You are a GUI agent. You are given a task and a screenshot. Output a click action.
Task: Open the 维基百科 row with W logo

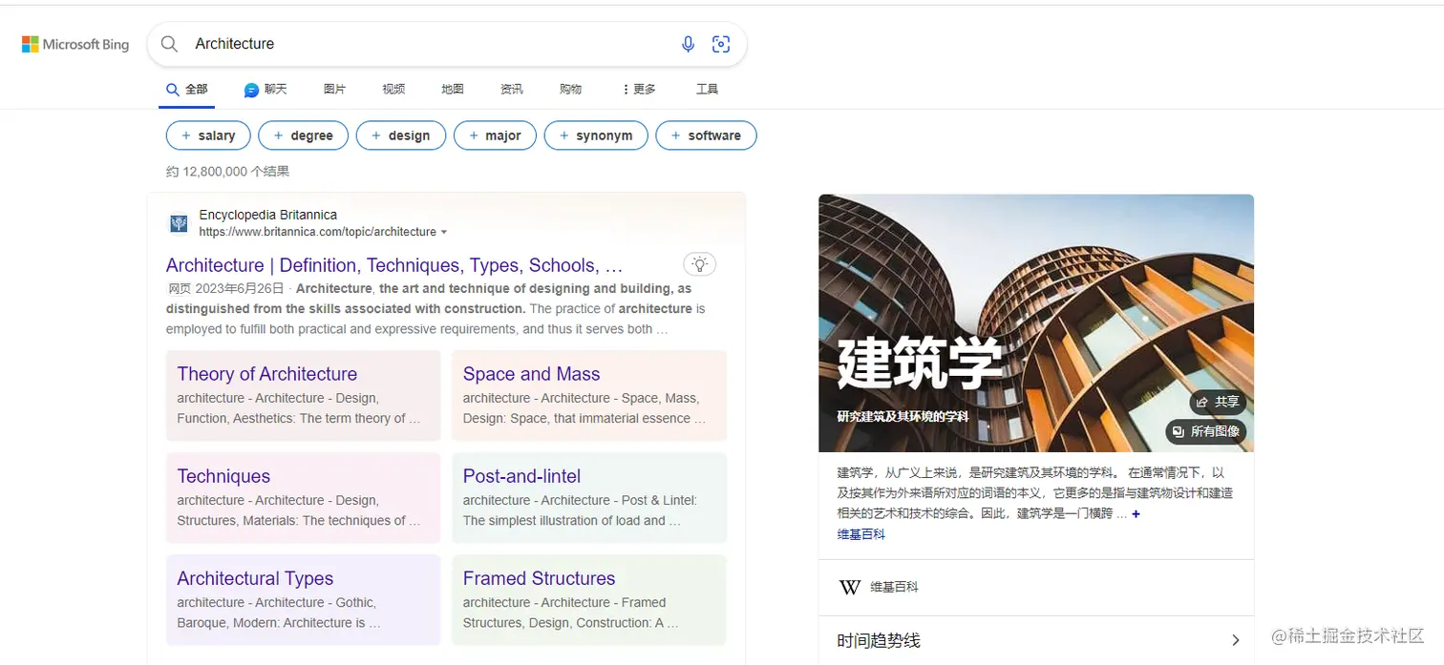pyautogui.click(x=1036, y=588)
